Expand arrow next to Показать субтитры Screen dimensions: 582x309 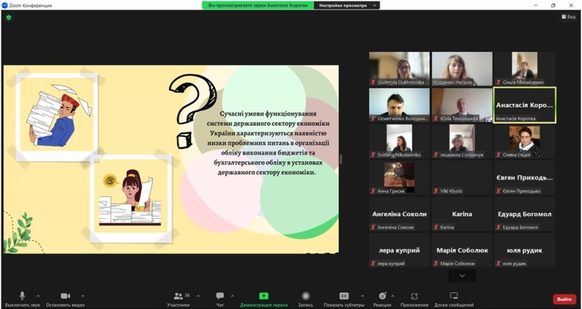362,296
